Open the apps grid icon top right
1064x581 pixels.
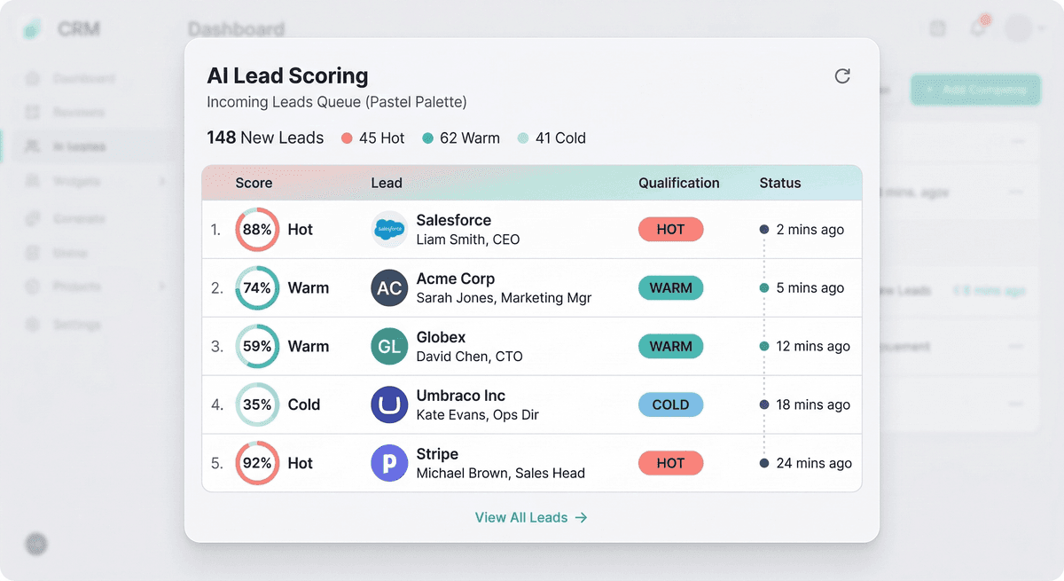click(937, 27)
